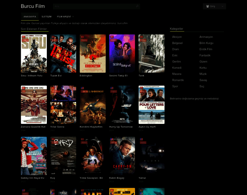Viewport: 247px width, 195px height.
Task: Open the Four Letters of Love poster
Action: point(151,105)
